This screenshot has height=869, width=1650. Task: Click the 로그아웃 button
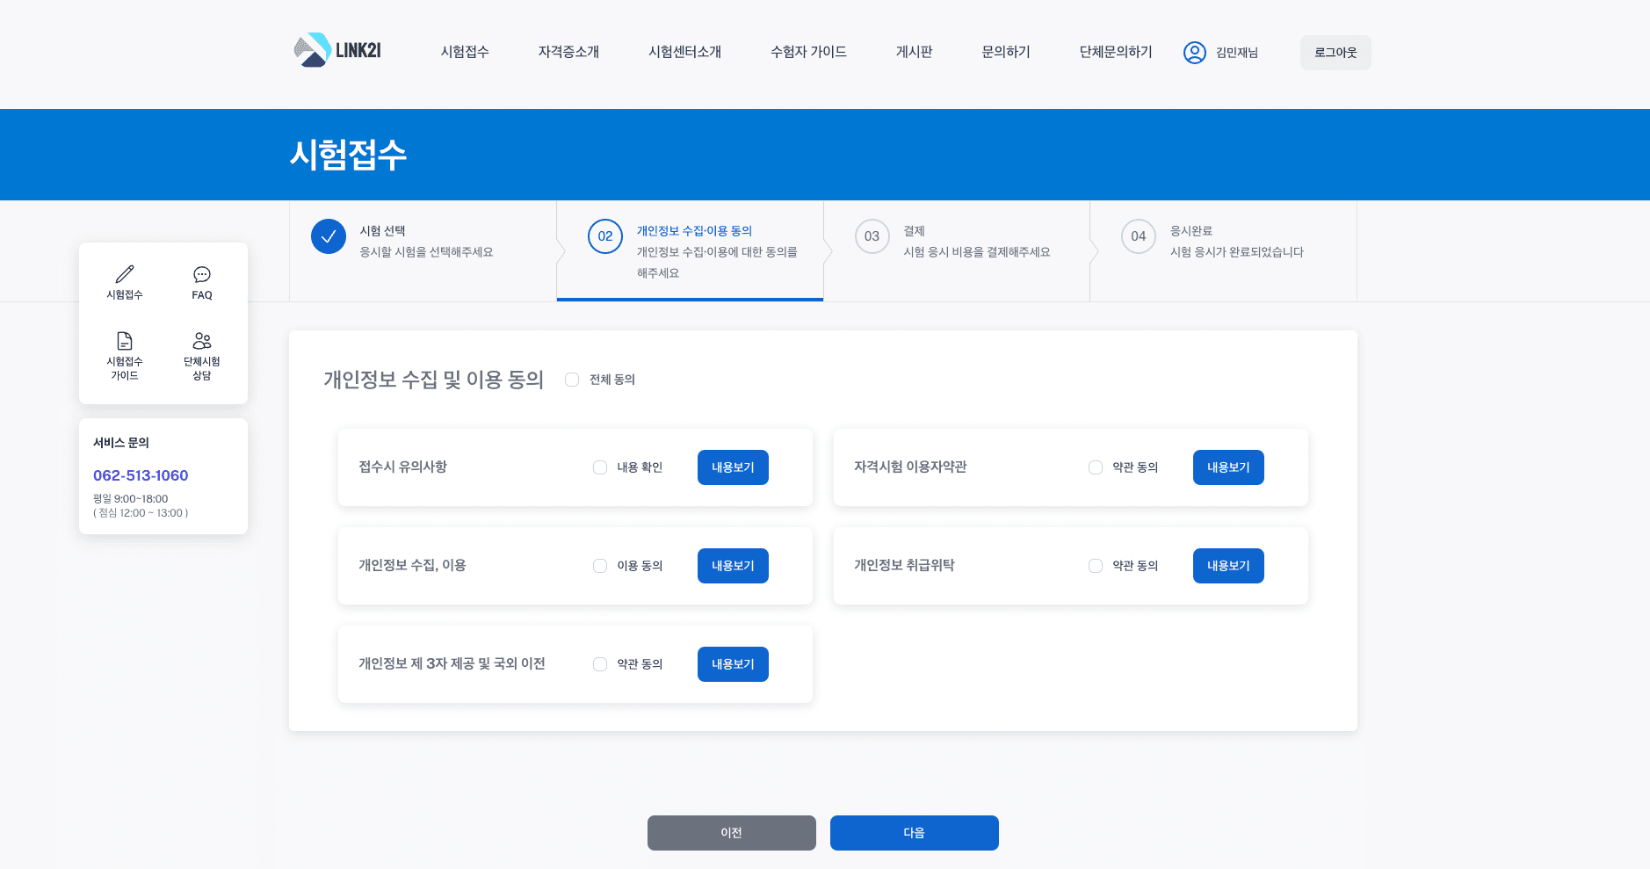(x=1335, y=53)
